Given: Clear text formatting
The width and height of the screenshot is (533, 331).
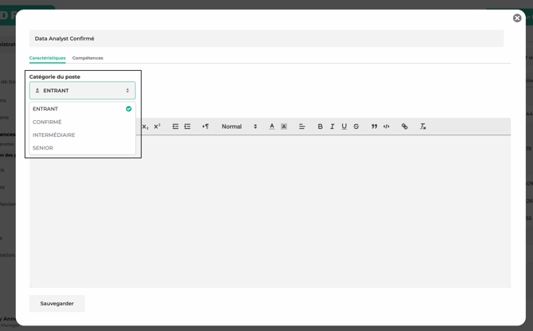Looking at the screenshot, I should 423,127.
